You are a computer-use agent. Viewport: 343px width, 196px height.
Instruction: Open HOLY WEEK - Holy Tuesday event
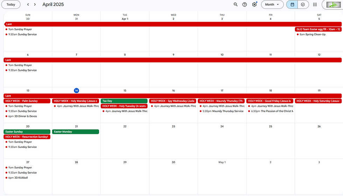(124, 106)
